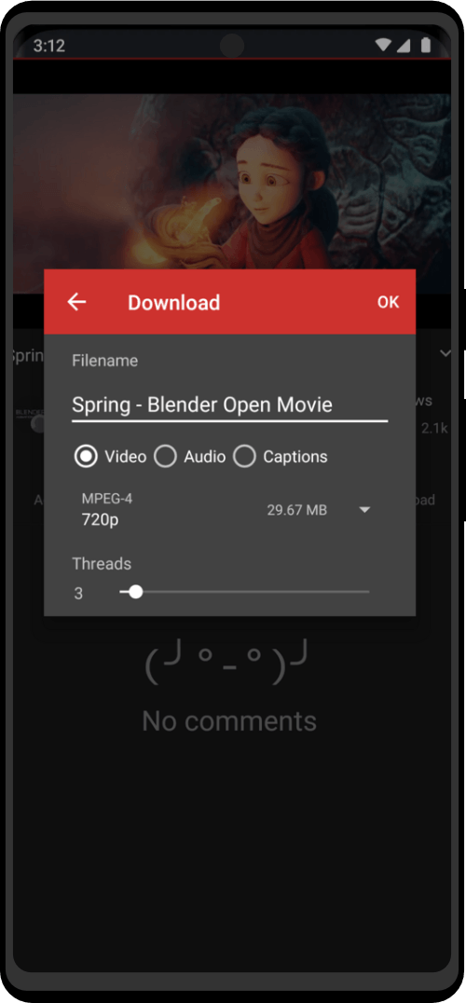Viewport: 466px width, 1003px height.
Task: Set Threads slider toward its right end
Action: [x=358, y=592]
